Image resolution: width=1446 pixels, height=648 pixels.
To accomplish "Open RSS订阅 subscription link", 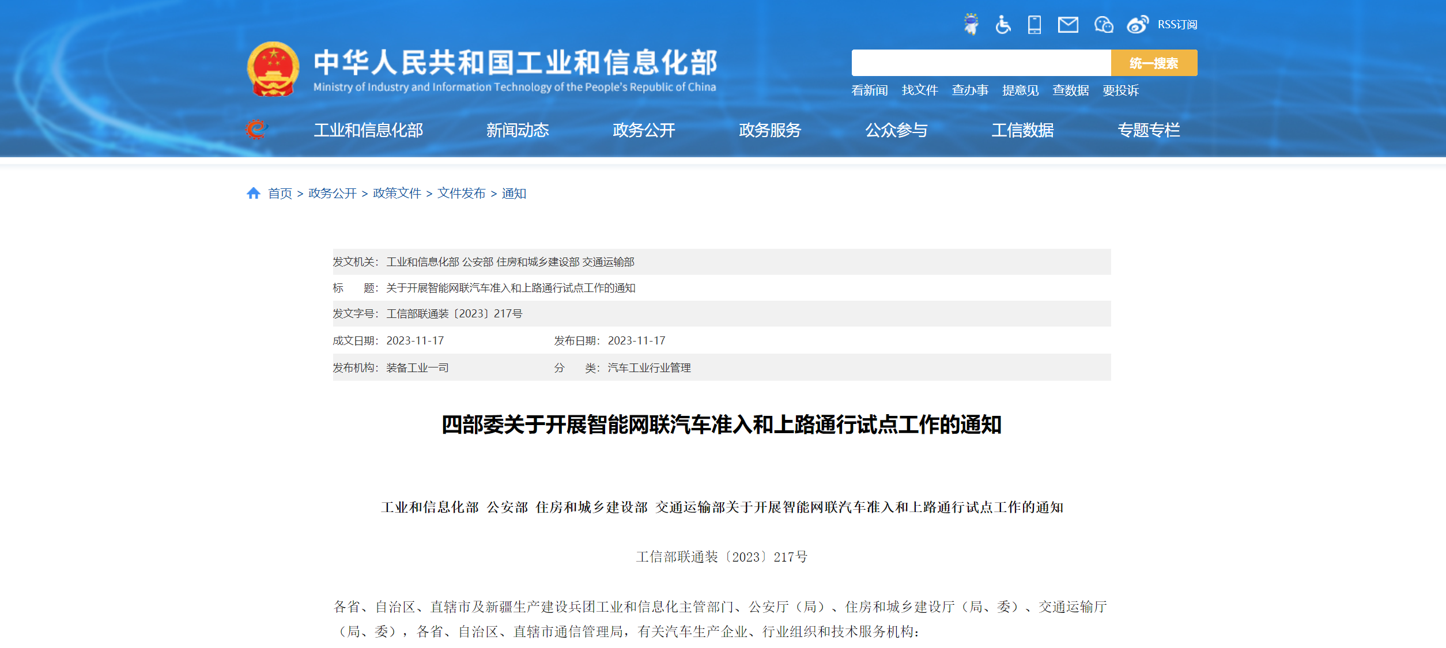I will tap(1177, 25).
